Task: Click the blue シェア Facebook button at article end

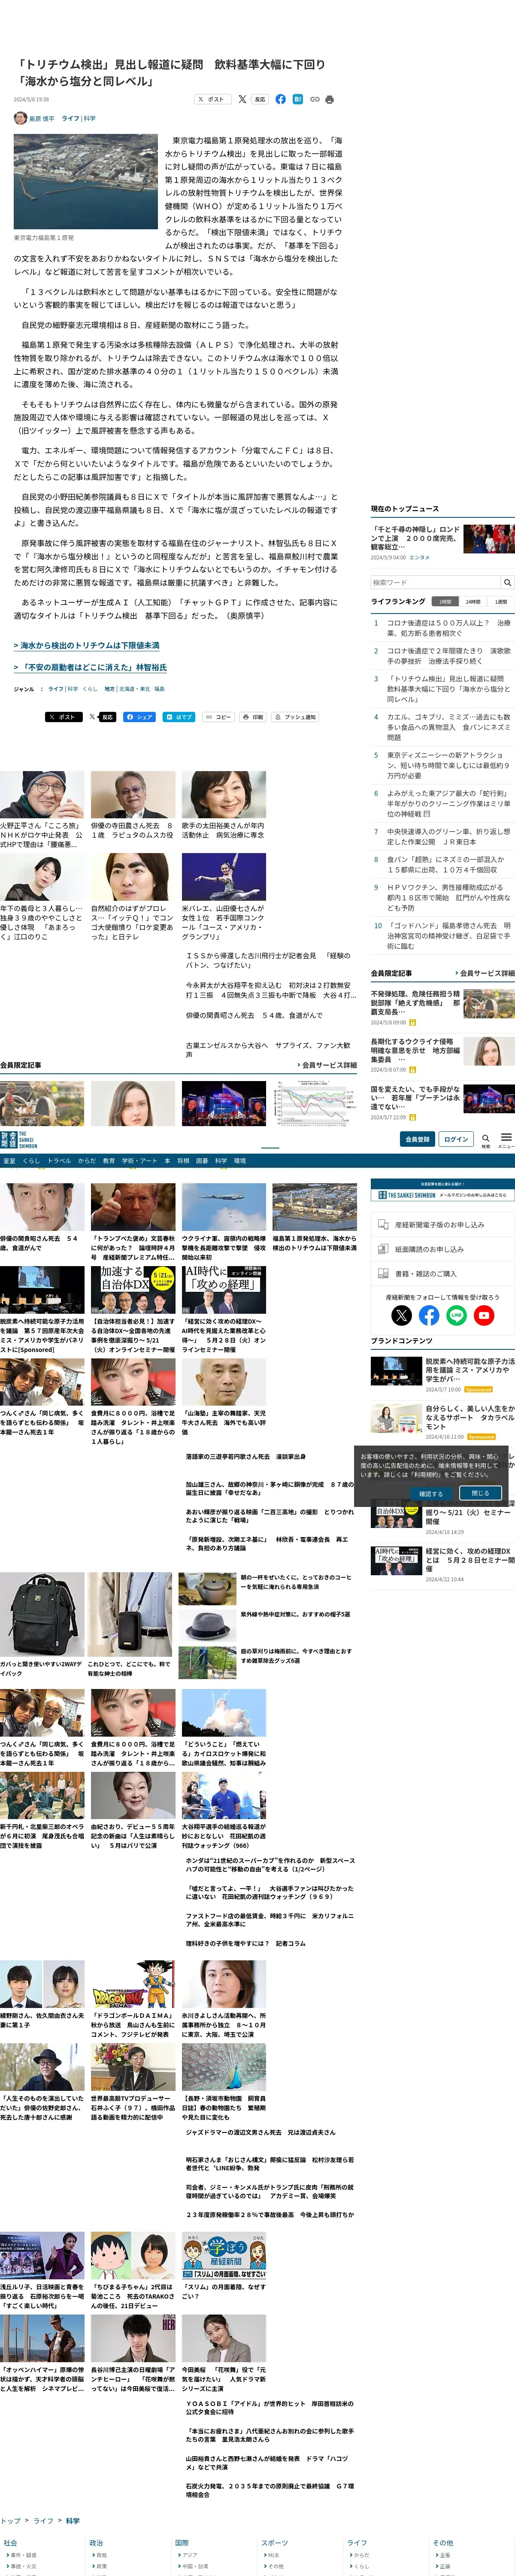Action: 140,716
